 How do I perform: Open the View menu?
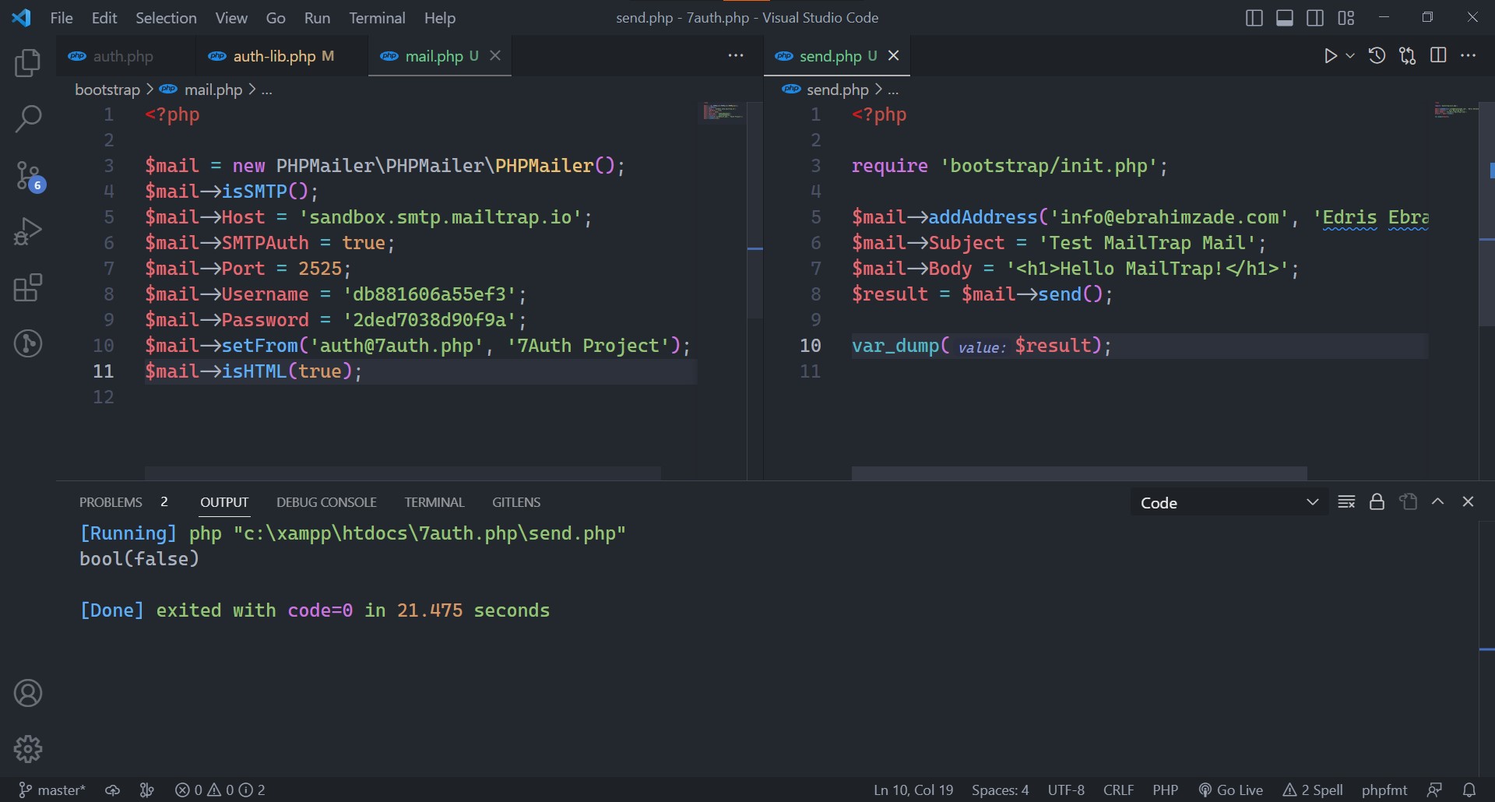tap(231, 18)
